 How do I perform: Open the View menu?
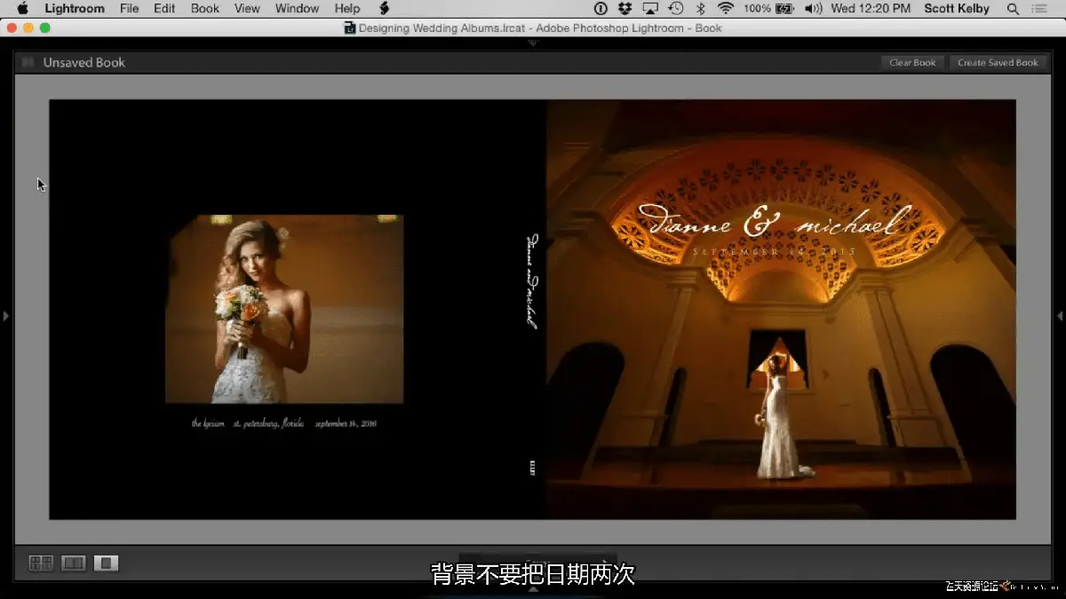tap(247, 9)
